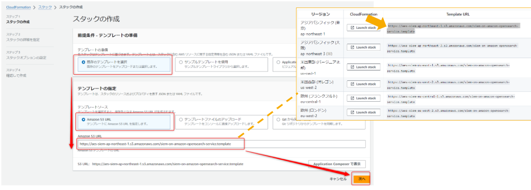The image size is (531, 190).
Task: Click the リージョン column header
Action: click(320, 14)
